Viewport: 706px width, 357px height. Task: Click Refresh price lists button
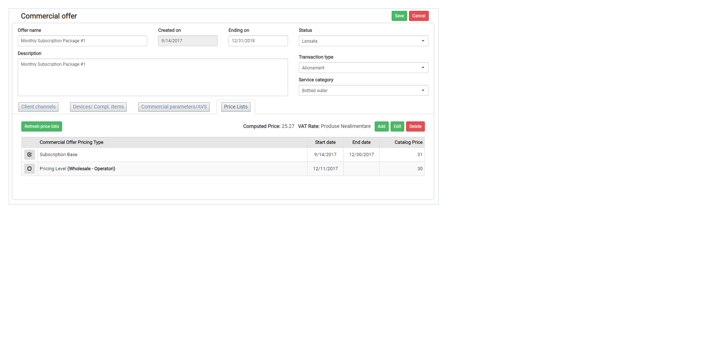[x=42, y=126]
